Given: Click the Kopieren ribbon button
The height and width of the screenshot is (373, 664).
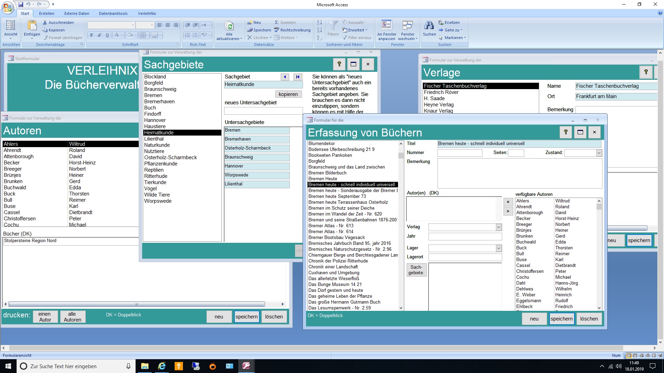Looking at the screenshot, I should pos(54,30).
